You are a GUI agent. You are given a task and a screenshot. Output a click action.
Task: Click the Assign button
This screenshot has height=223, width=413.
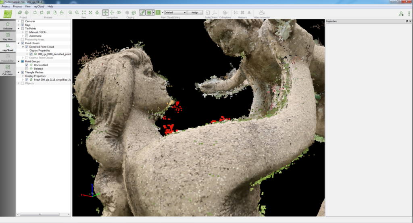(195, 13)
